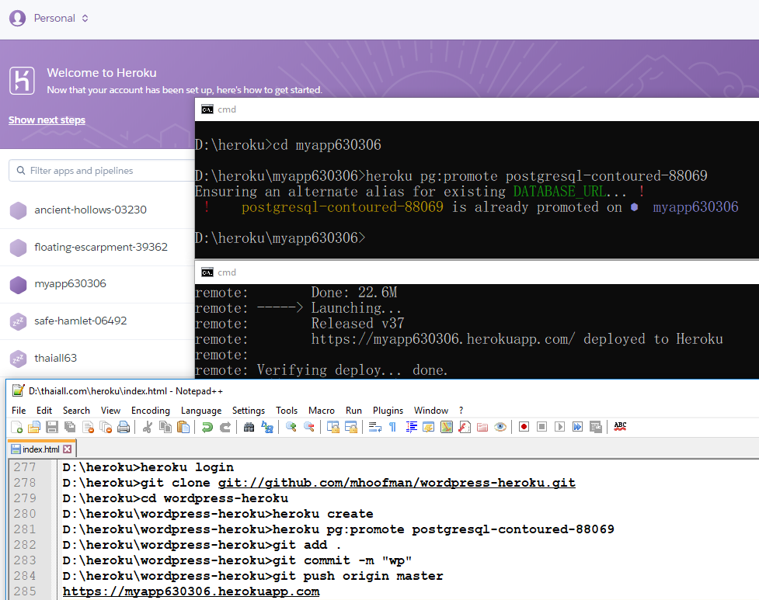Select the index.html document tab
Screen dimensions: 759x600
click(x=37, y=449)
